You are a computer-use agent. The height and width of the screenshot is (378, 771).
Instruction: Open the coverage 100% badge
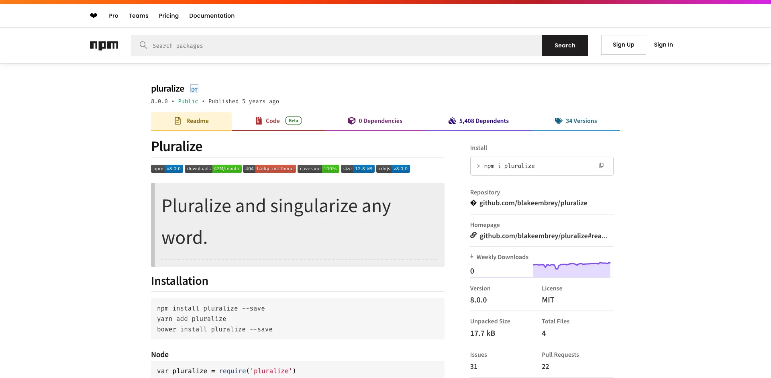(x=318, y=169)
